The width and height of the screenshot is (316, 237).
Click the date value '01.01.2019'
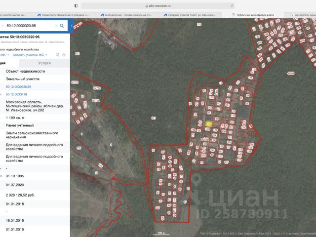(x=15, y=229)
